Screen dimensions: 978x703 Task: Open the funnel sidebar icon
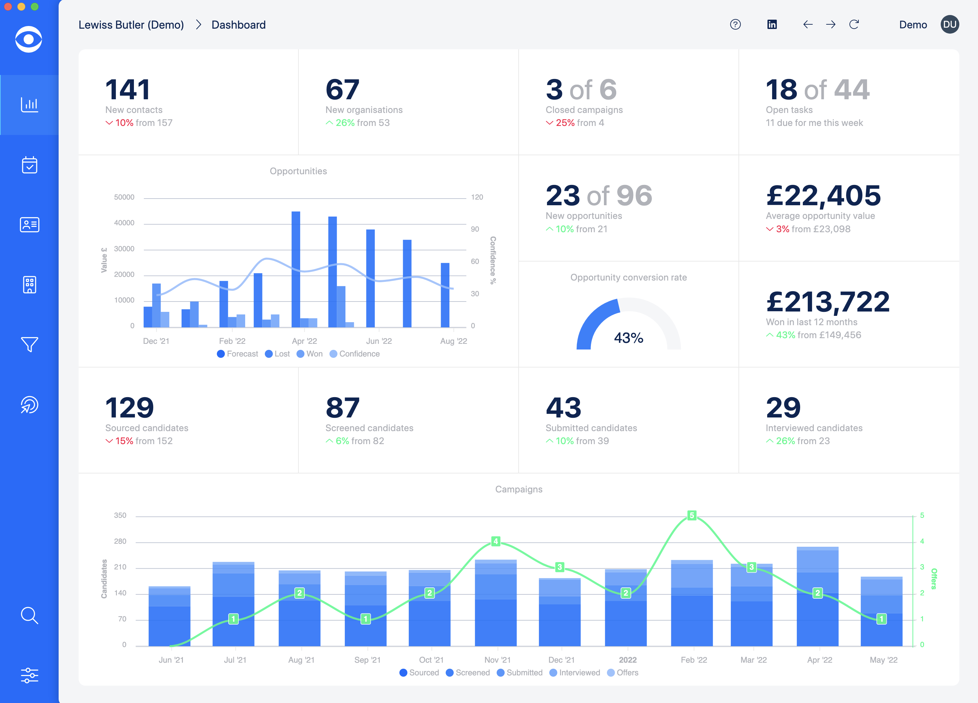pyautogui.click(x=29, y=344)
